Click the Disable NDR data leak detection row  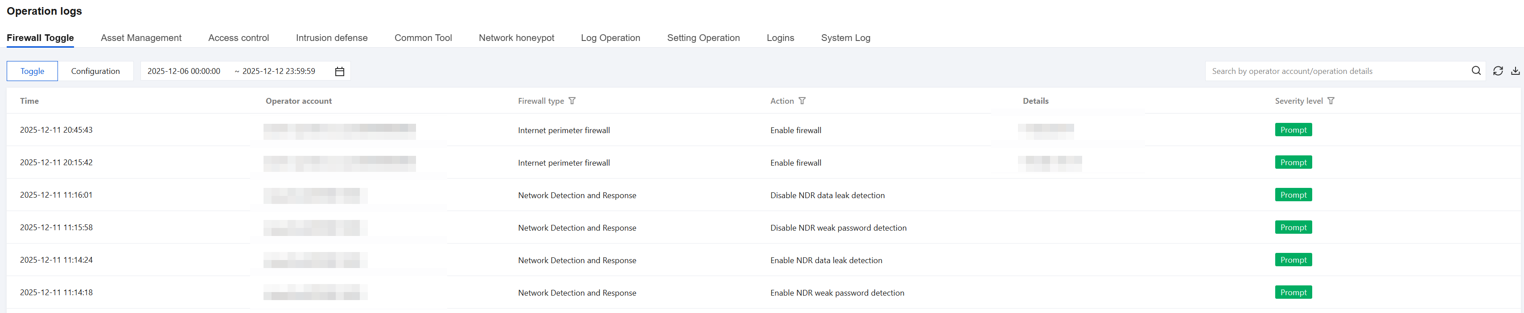827,195
